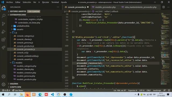The image size is (172, 97).
Task: Open the Search view in activity bar
Action: (x=3, y=16)
